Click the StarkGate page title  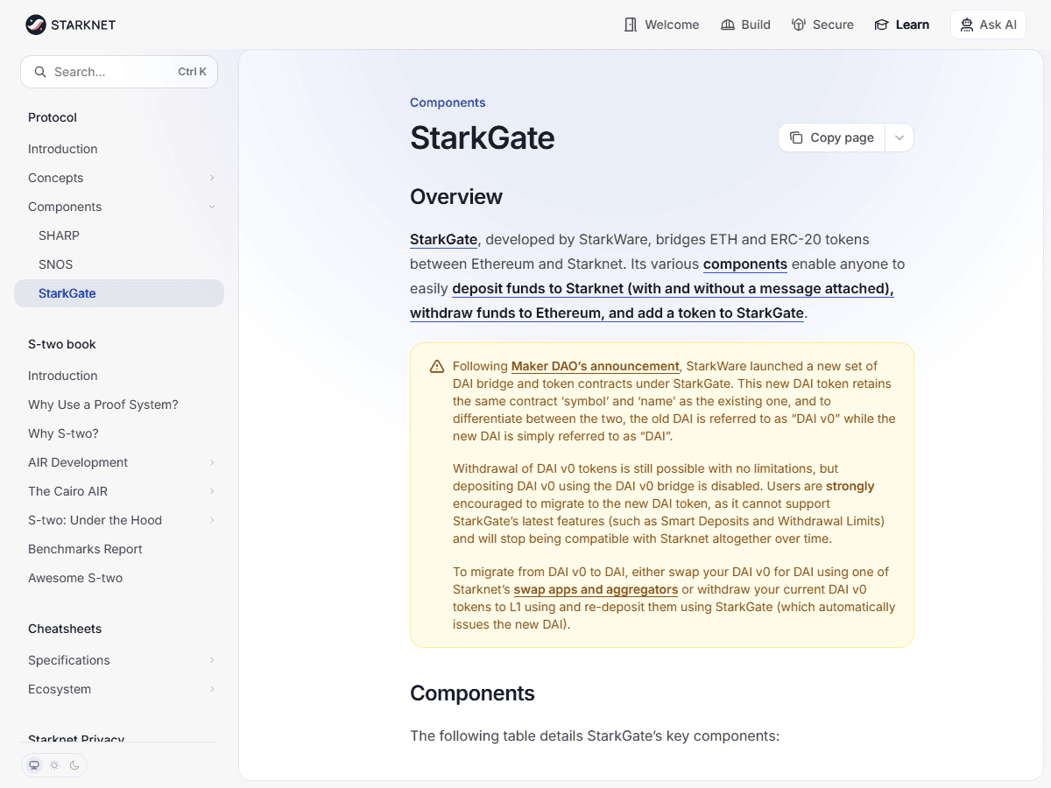[483, 138]
